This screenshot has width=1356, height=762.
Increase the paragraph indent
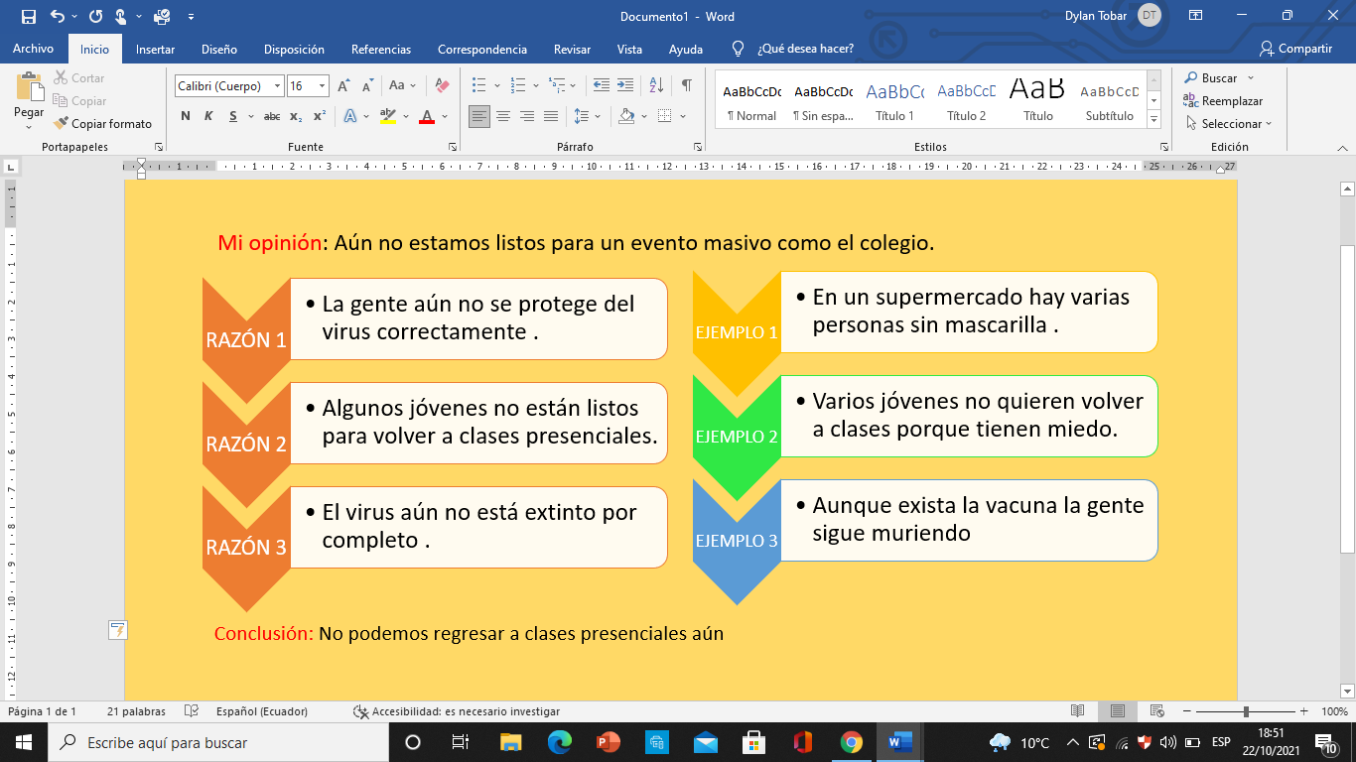(x=625, y=86)
